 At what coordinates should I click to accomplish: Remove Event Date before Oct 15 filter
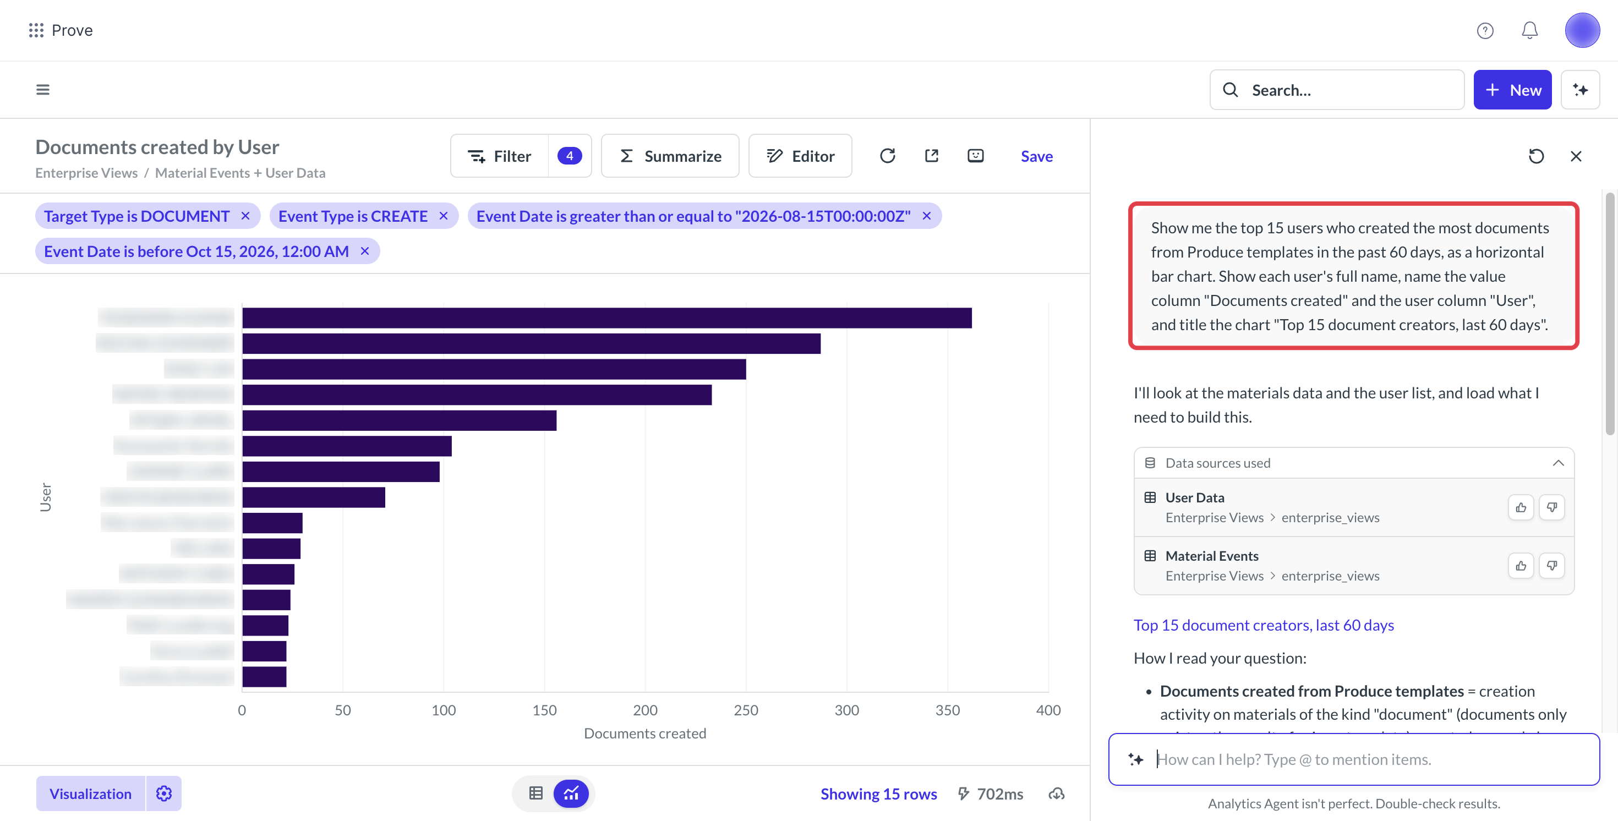[364, 251]
